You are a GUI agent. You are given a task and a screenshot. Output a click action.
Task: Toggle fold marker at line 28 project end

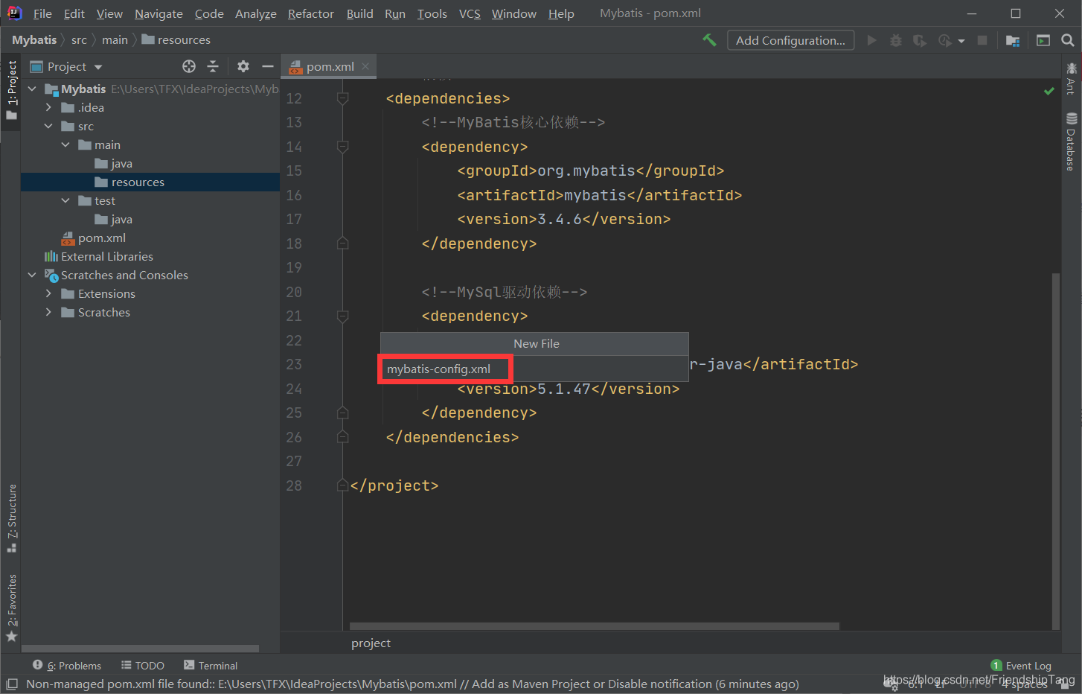coord(342,486)
